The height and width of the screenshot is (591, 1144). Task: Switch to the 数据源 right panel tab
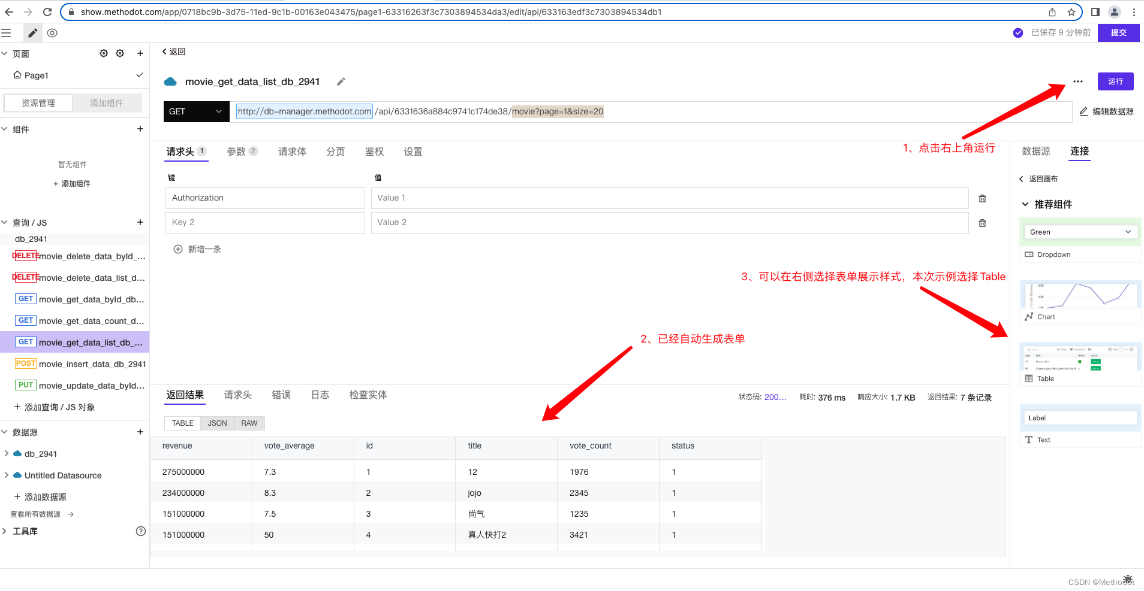tap(1036, 151)
